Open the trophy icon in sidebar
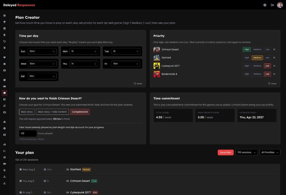Viewport: 286px width, 195px height. pos(4,22)
